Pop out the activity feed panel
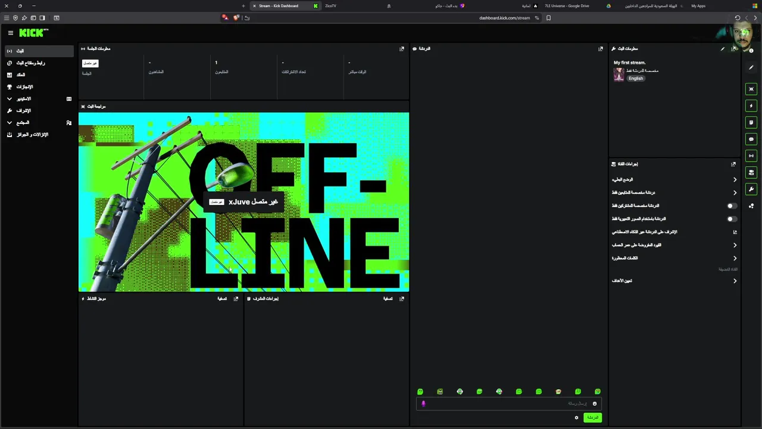 236,299
